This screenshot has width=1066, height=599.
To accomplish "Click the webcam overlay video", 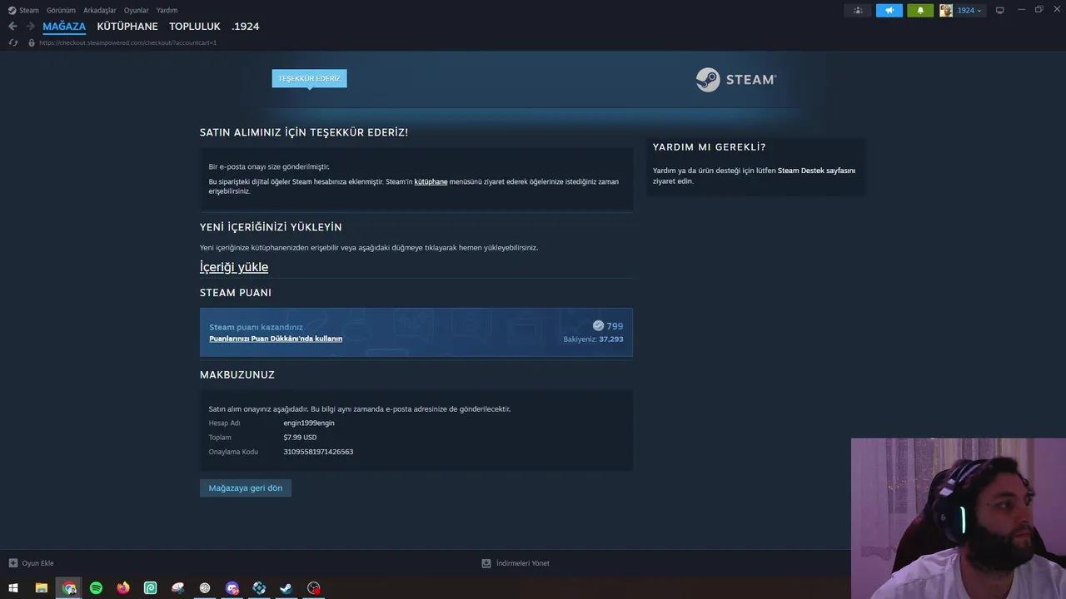I will click(x=959, y=518).
